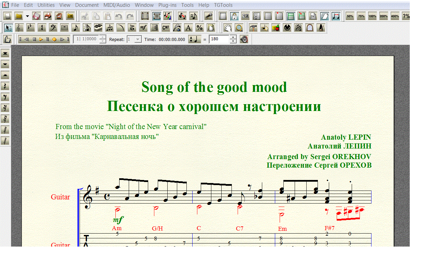The image size is (435, 279).
Task: Toggle the red double-arrow notes icon
Action: tap(336, 16)
